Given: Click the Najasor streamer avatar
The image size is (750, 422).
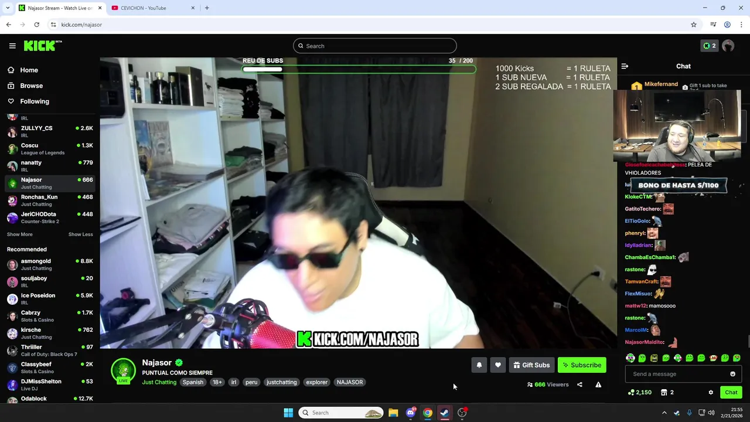Looking at the screenshot, I should 123,371.
